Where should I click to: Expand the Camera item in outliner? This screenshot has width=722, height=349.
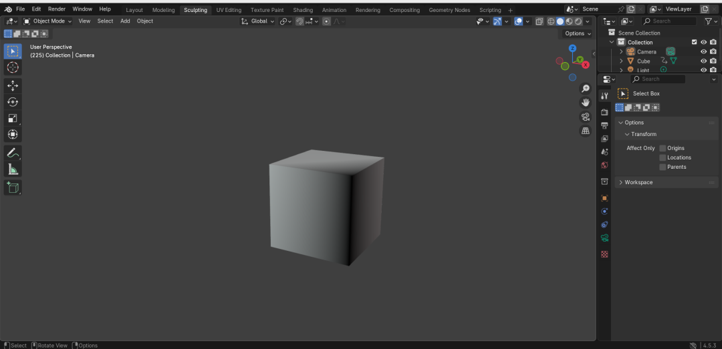click(621, 51)
